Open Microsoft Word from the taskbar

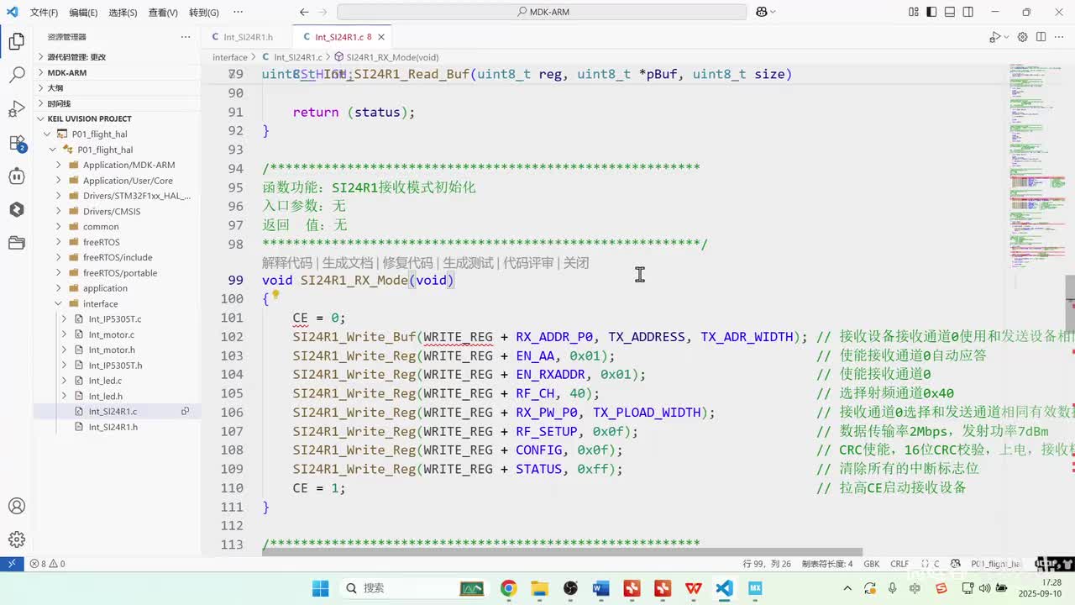click(601, 588)
